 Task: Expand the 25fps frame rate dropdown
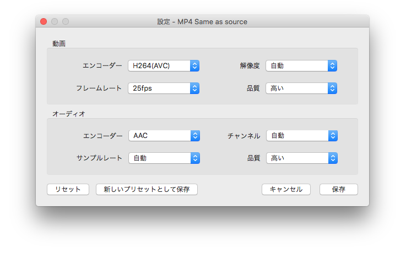tap(163, 88)
